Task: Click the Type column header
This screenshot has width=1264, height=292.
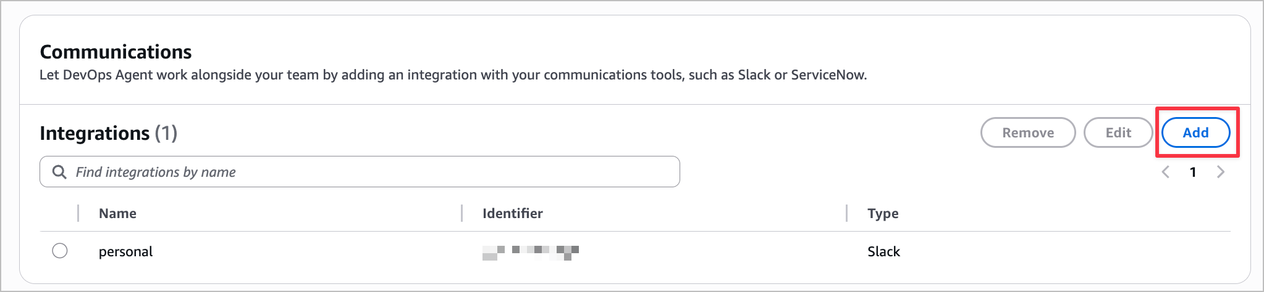Action: click(883, 213)
